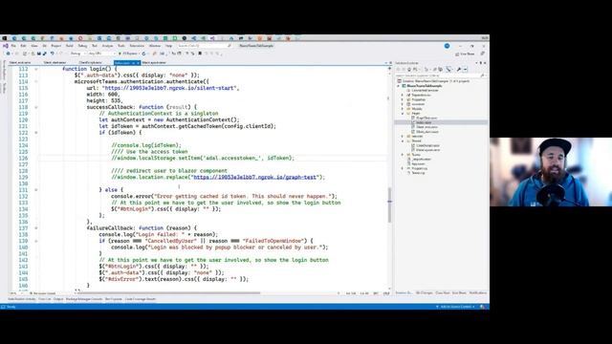Click the editor vertical scrollbar thumb
Viewport: 612px width, 344px height.
point(389,204)
